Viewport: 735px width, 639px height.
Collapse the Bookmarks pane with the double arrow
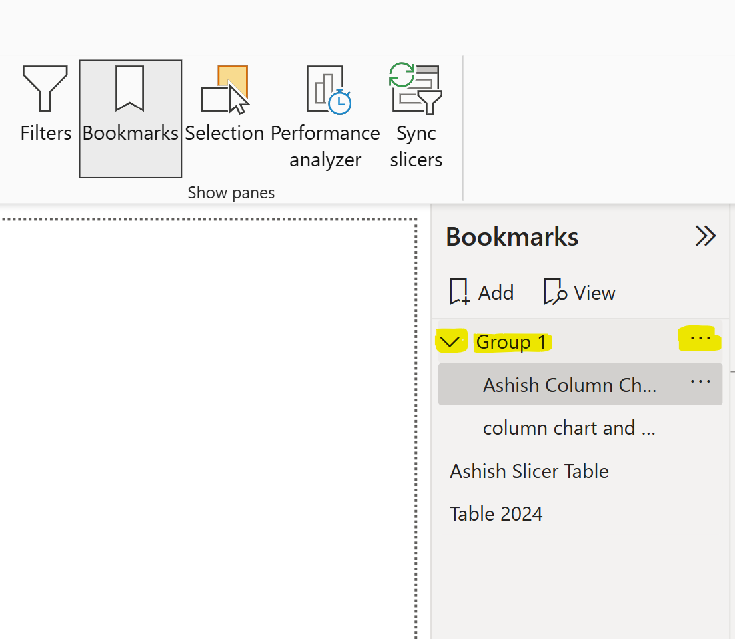pos(704,236)
